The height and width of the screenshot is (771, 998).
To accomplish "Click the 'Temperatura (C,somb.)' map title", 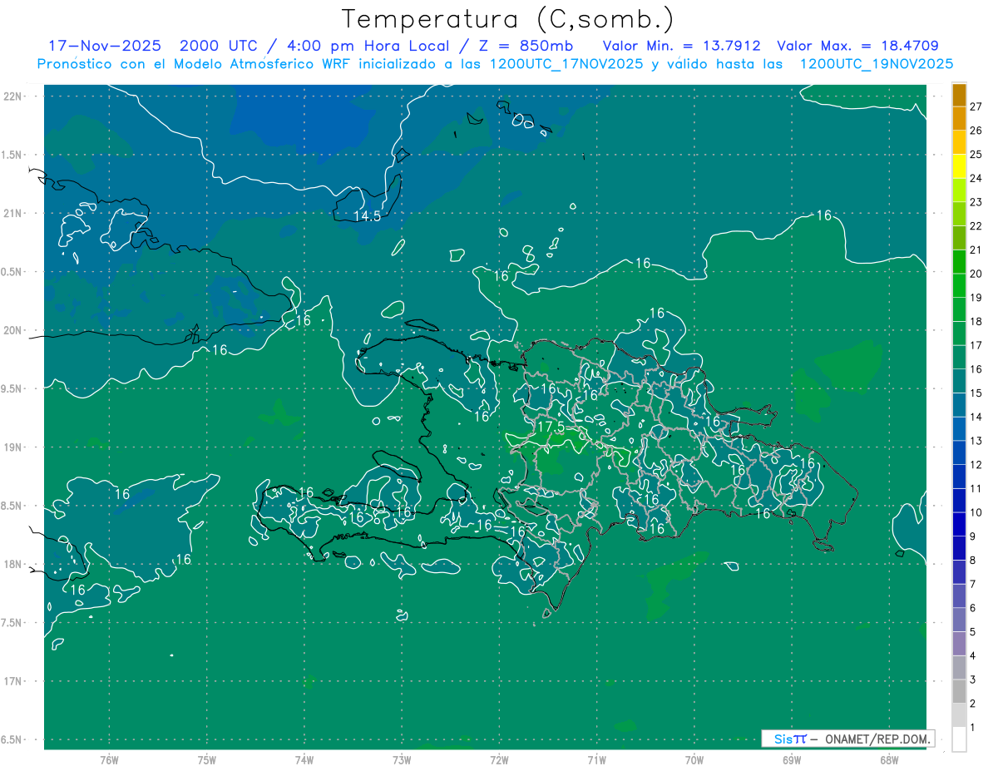I will click(508, 19).
